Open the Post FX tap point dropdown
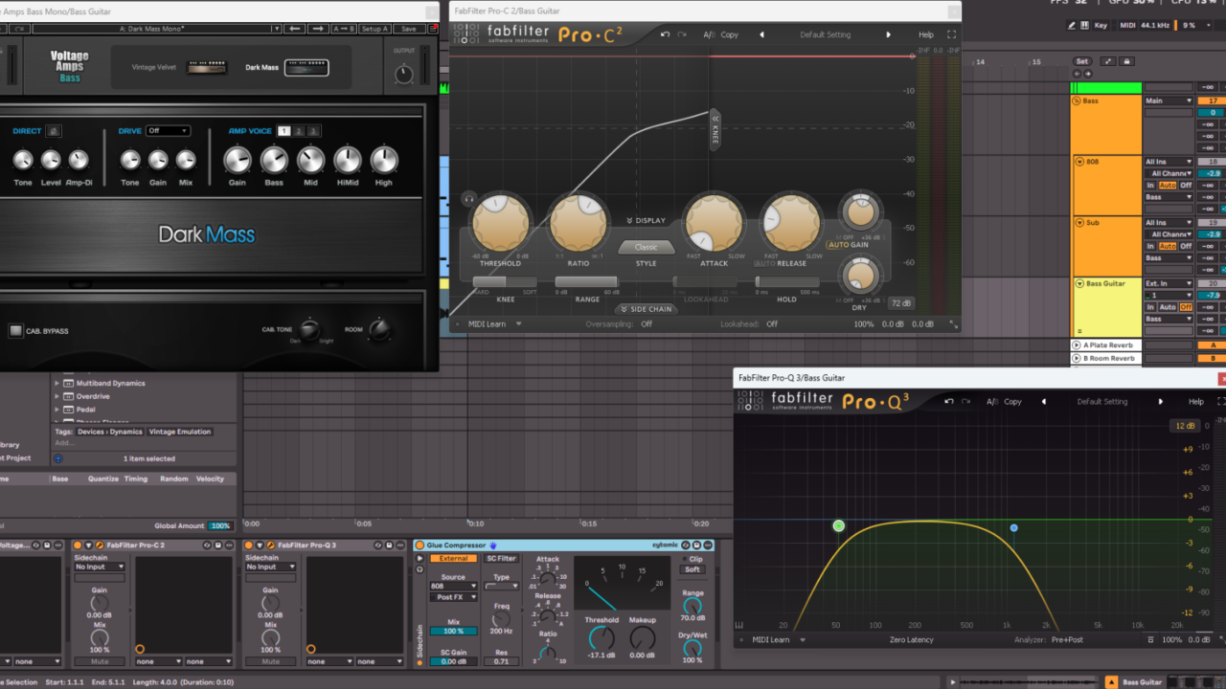This screenshot has width=1226, height=689. [453, 597]
